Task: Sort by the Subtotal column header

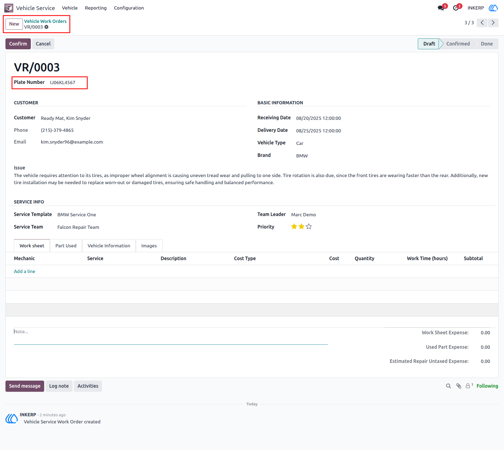Action: (x=473, y=259)
